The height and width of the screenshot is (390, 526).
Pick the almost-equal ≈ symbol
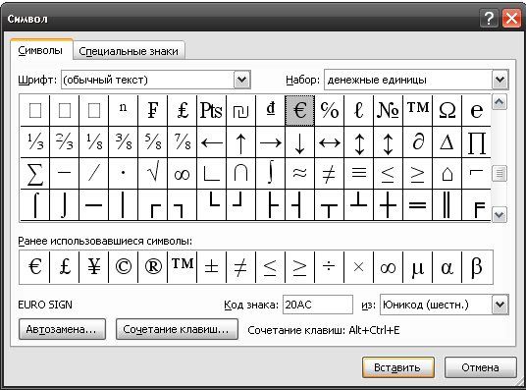coord(299,174)
